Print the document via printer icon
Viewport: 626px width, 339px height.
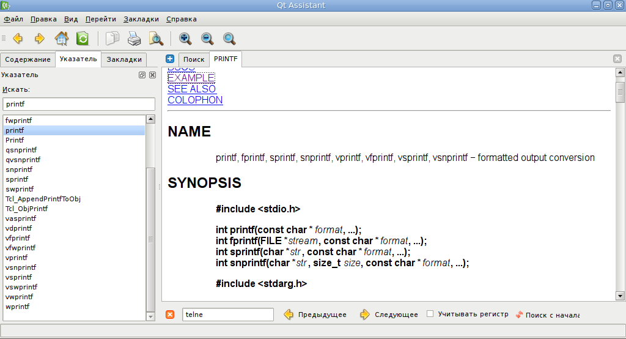click(x=134, y=39)
